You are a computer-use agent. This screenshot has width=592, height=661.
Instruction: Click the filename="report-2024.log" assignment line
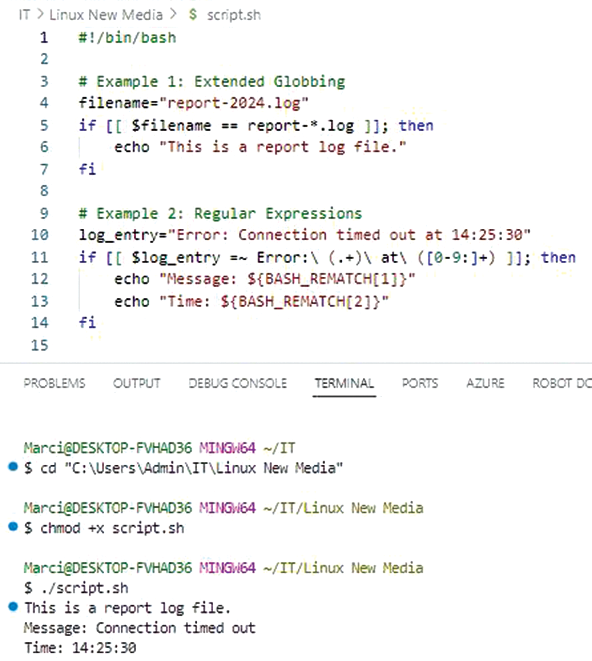[194, 103]
